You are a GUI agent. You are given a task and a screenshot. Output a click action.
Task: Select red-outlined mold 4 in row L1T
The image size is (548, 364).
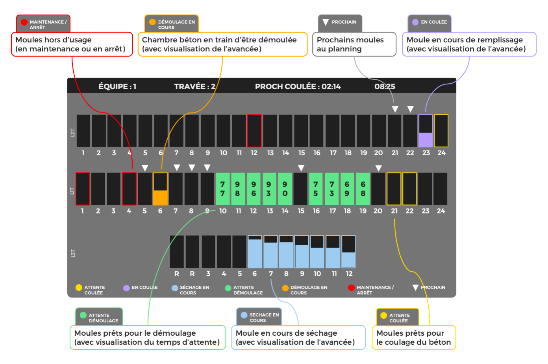[129, 189]
